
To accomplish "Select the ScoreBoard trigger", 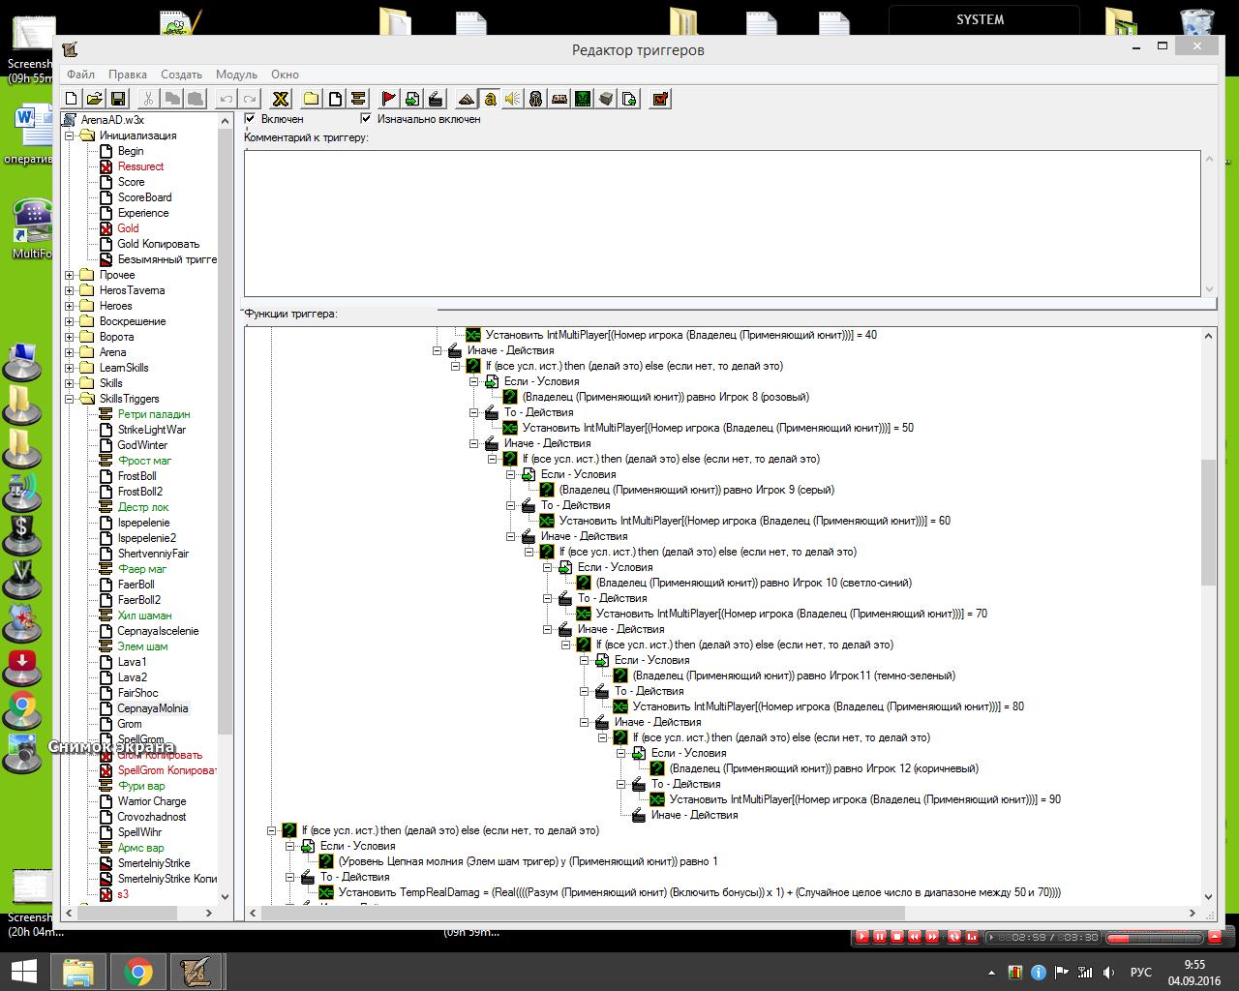I will [x=144, y=197].
